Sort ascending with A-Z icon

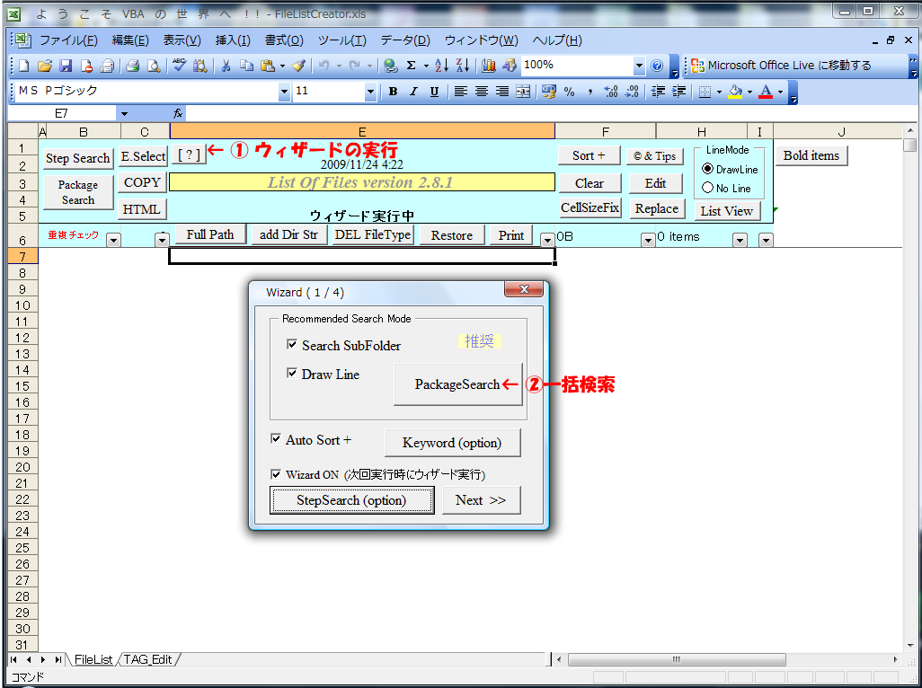(x=441, y=66)
